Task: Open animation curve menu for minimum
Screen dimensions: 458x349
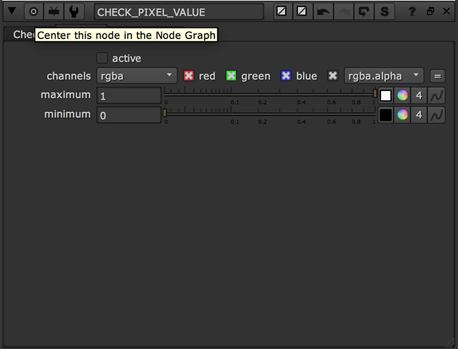Action: tap(437, 115)
